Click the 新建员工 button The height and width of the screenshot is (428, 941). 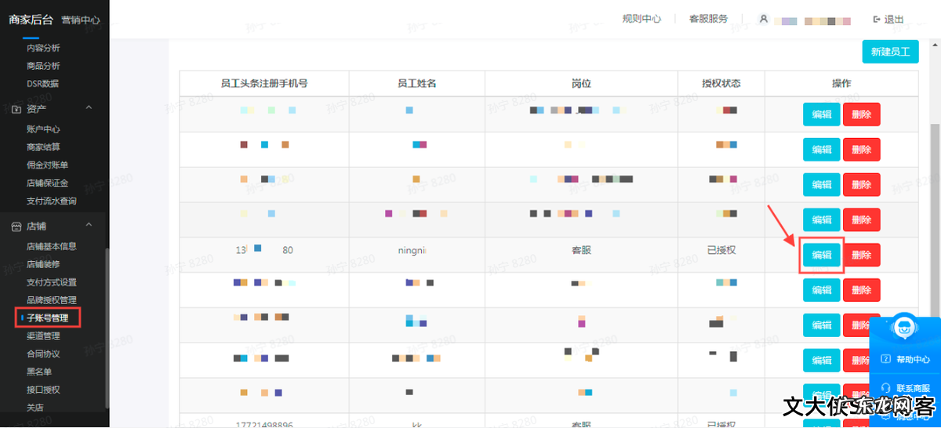pos(890,52)
